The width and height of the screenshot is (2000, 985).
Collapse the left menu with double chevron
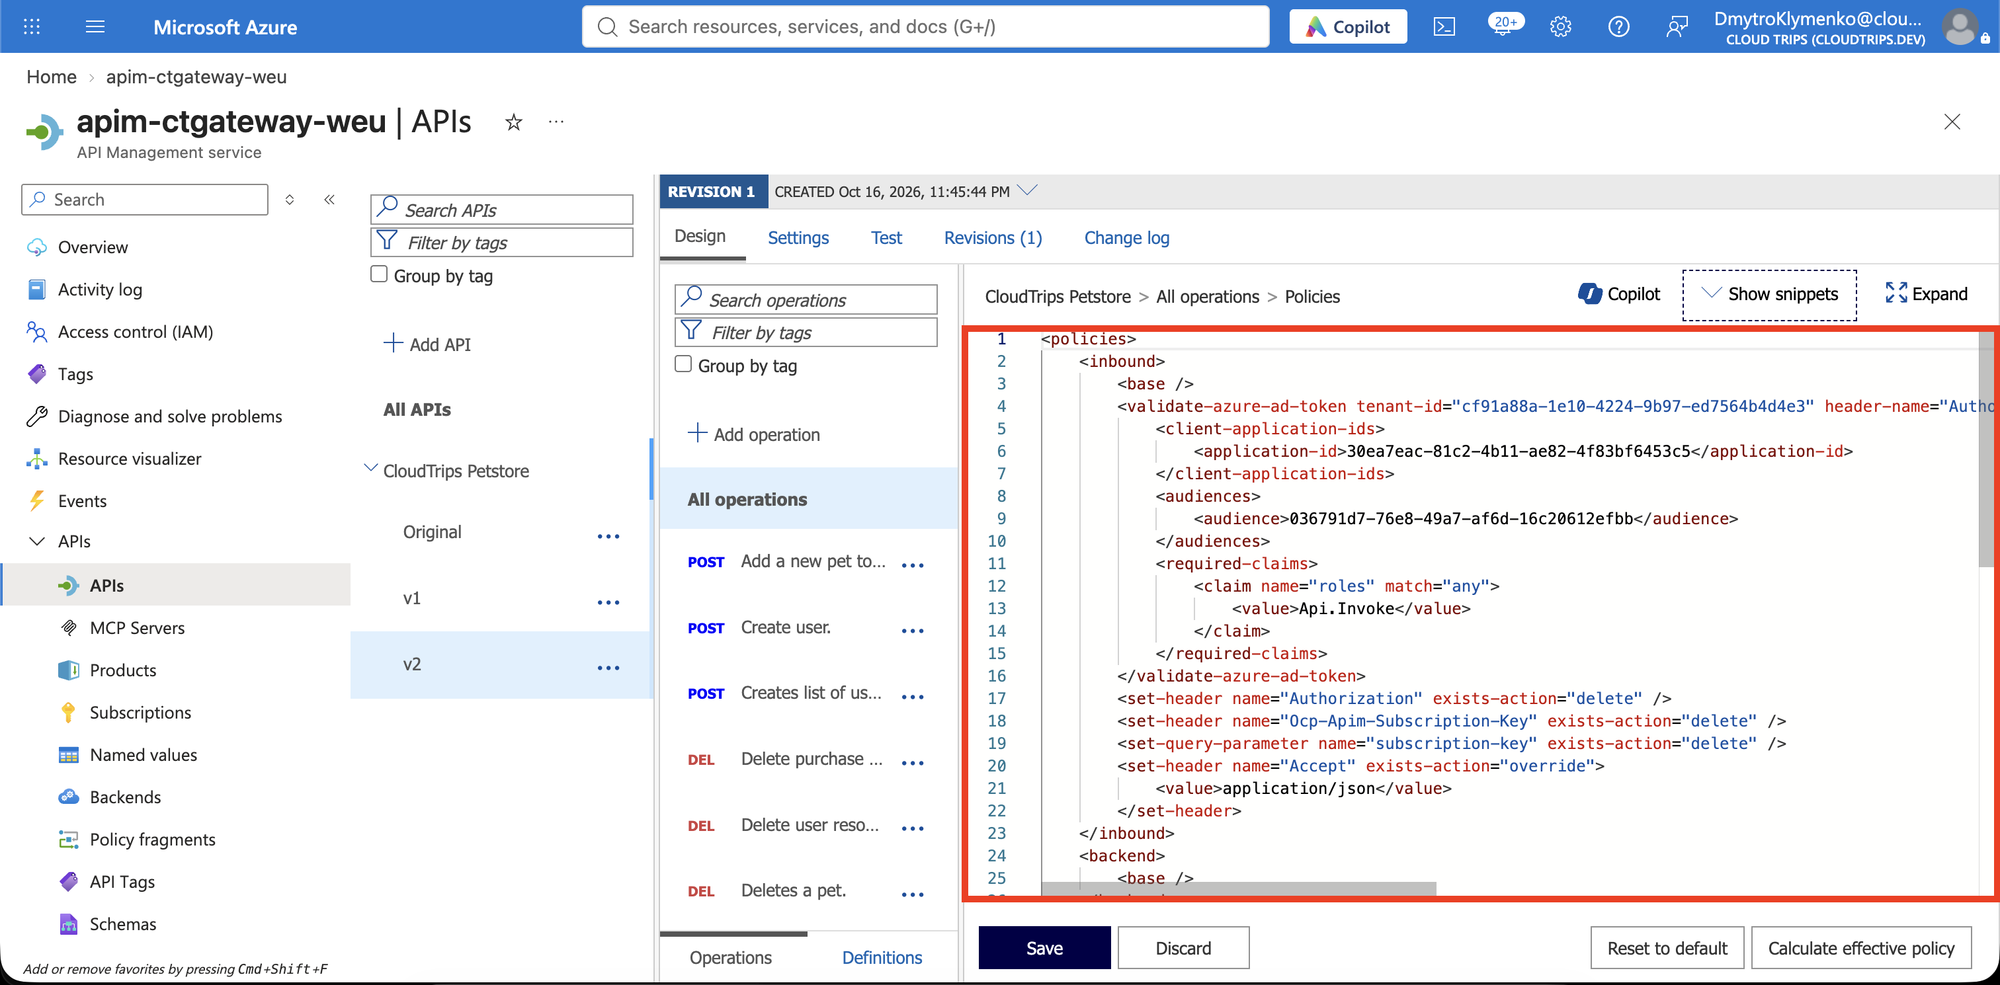click(329, 200)
